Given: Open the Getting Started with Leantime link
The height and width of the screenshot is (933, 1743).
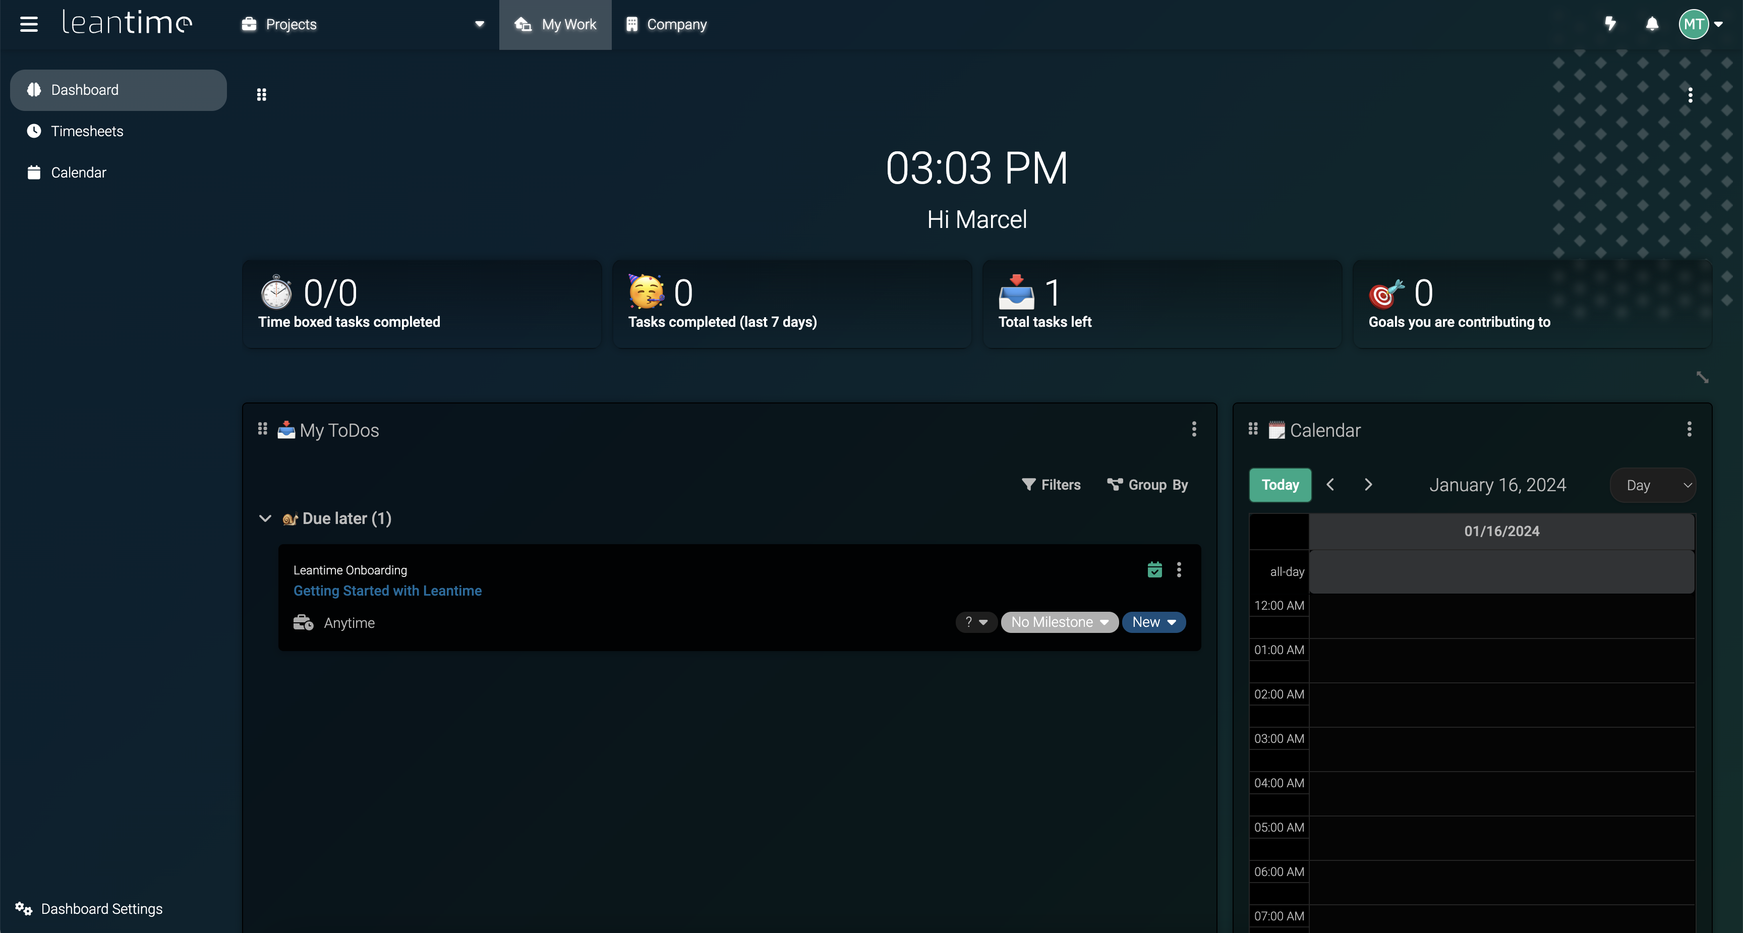Looking at the screenshot, I should click(387, 590).
